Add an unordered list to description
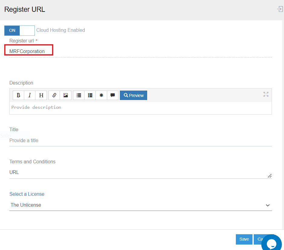 pyautogui.click(x=79, y=95)
